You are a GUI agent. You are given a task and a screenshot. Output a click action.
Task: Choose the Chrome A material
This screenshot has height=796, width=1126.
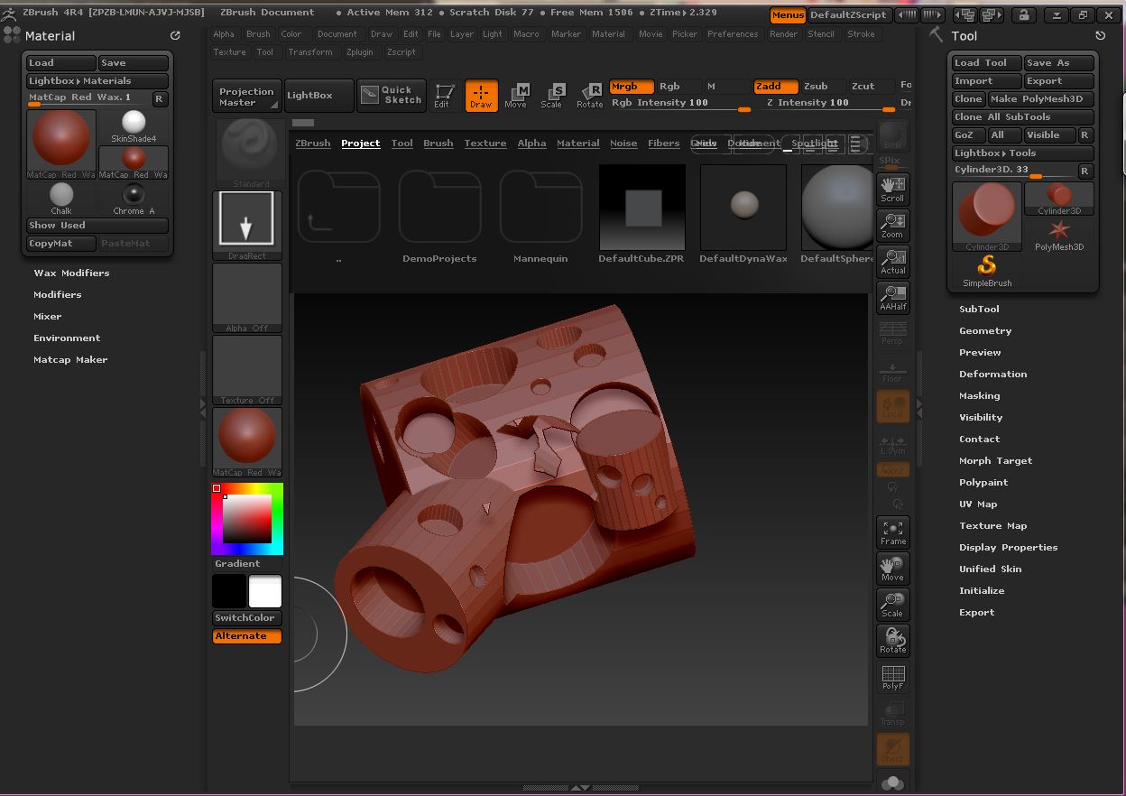pyautogui.click(x=134, y=199)
